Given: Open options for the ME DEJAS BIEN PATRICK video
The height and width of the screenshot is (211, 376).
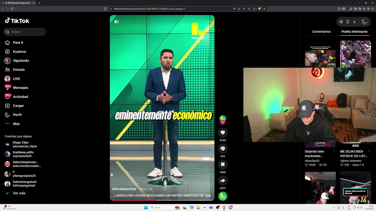Looking at the screenshot, I should point(369,151).
